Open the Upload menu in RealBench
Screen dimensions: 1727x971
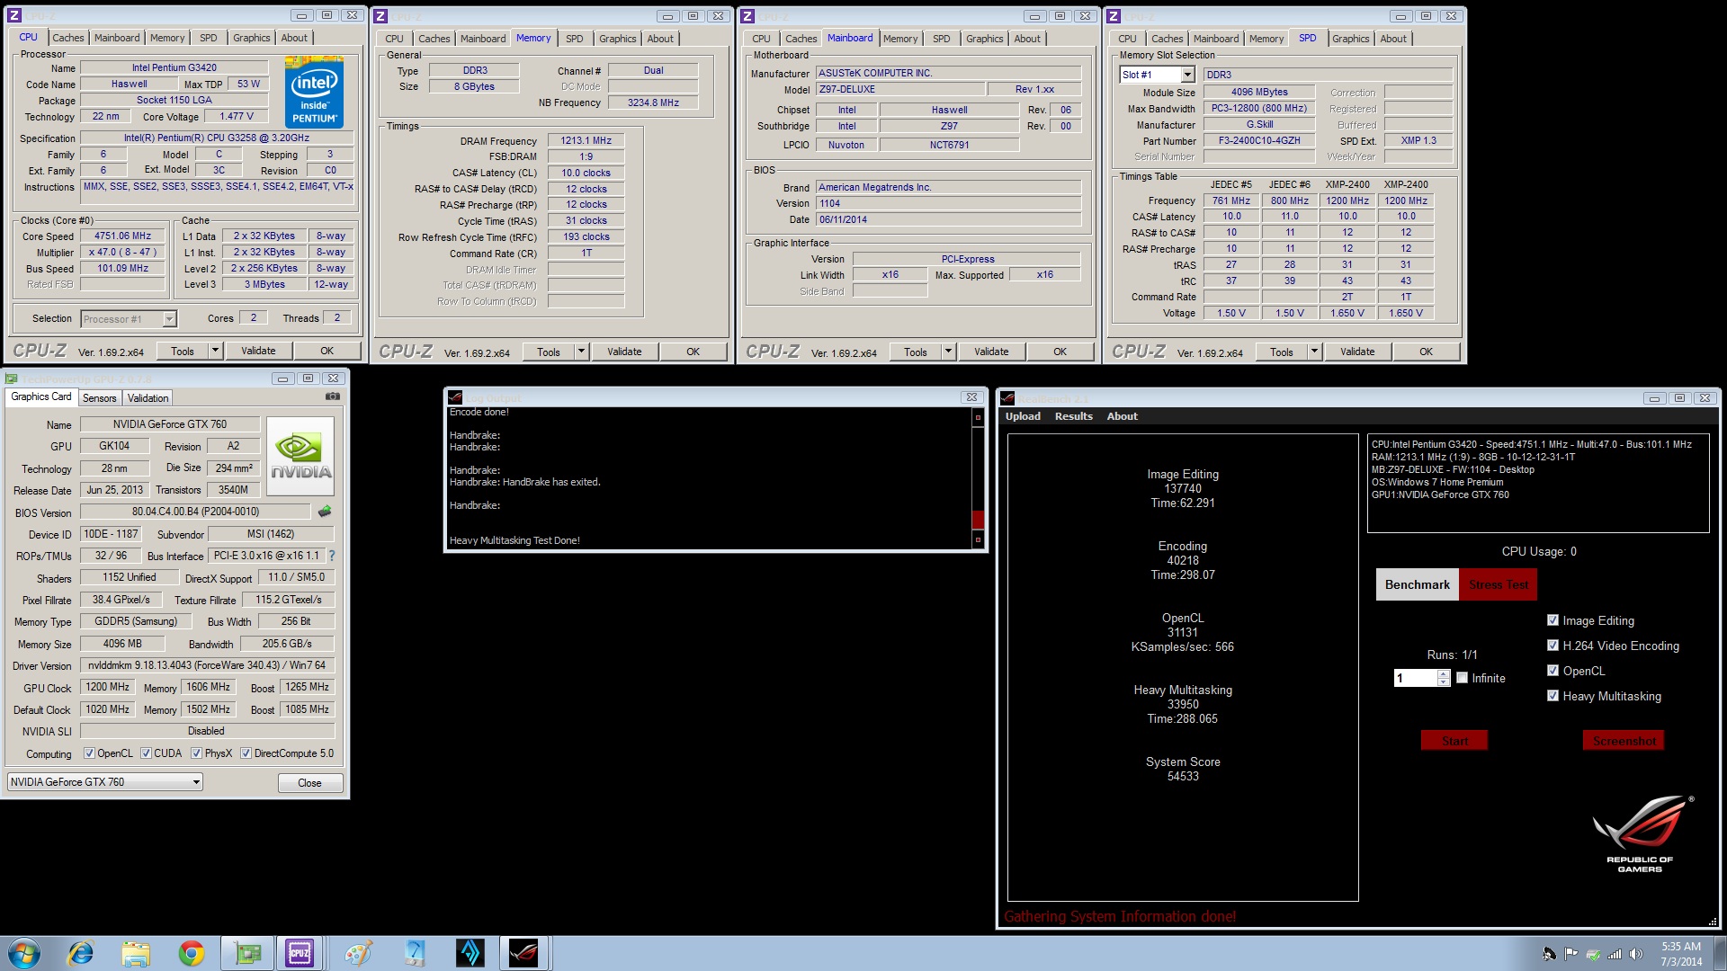[1023, 416]
